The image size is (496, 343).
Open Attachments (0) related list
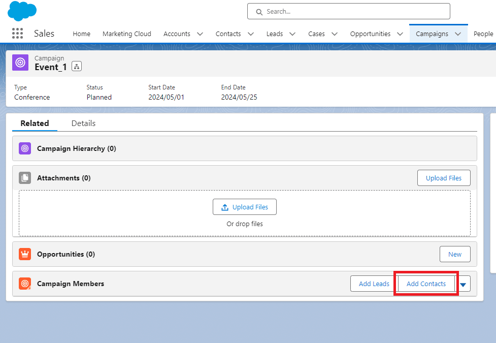(x=64, y=178)
